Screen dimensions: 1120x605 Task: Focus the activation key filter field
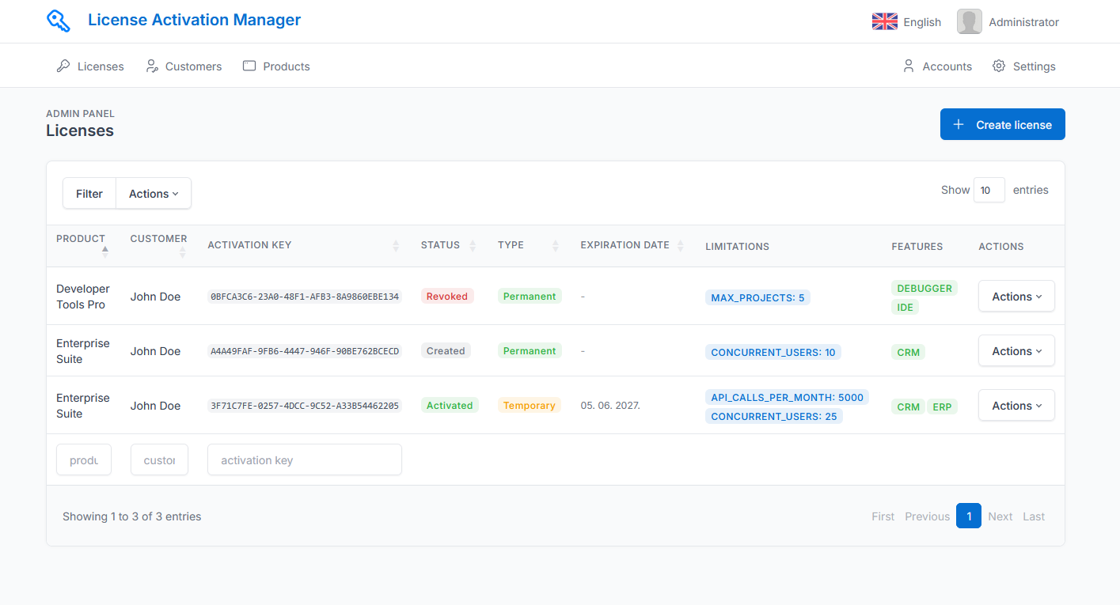point(305,459)
